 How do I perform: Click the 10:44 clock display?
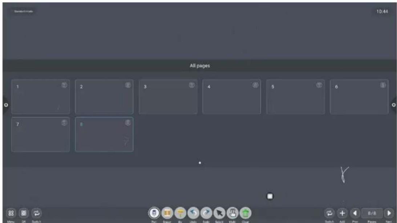coord(382,11)
